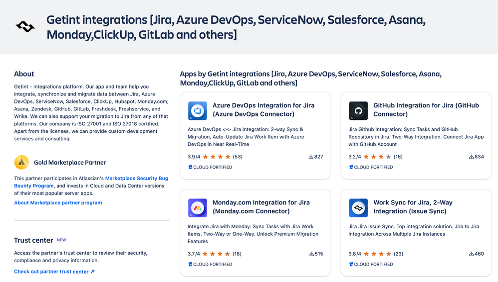The image size is (498, 282).
Task: Click the download icon showing 834 installs
Action: [472, 157]
